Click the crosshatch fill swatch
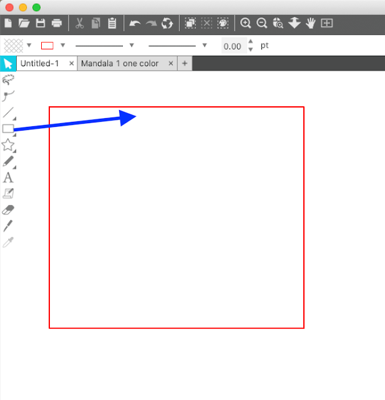 pyautogui.click(x=14, y=46)
